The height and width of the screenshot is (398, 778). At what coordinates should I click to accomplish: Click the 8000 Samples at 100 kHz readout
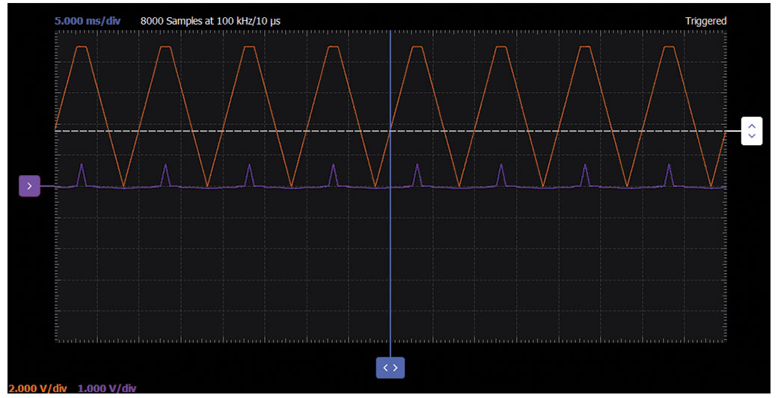coord(210,21)
